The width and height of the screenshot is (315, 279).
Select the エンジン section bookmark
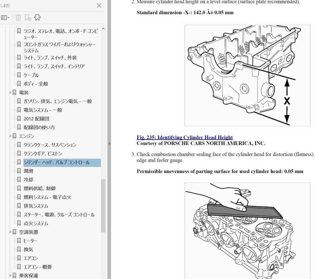tap(27, 136)
